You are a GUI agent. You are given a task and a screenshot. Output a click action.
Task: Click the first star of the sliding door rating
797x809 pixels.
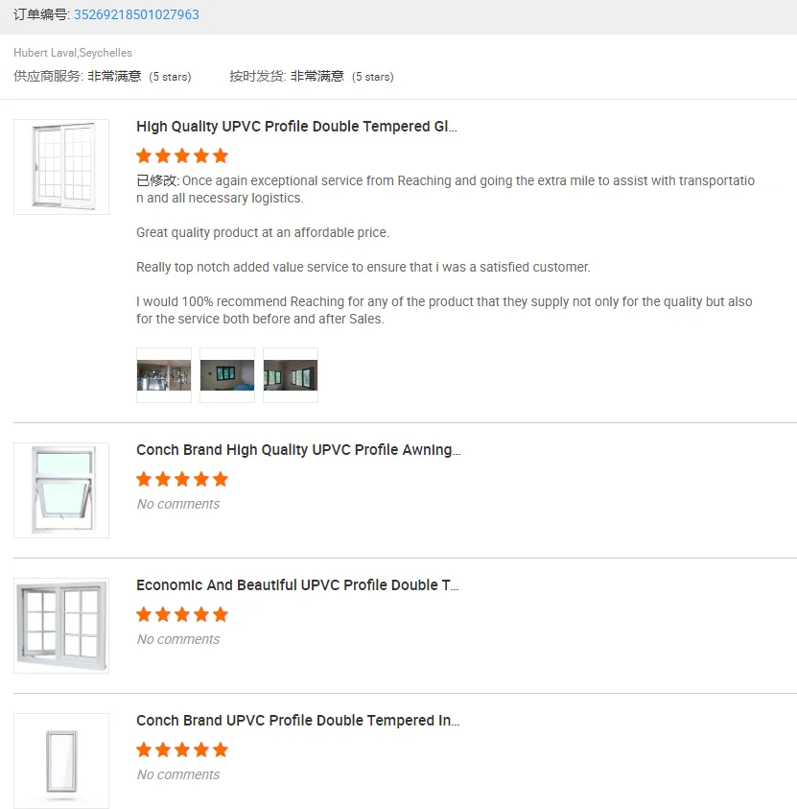coord(144,155)
